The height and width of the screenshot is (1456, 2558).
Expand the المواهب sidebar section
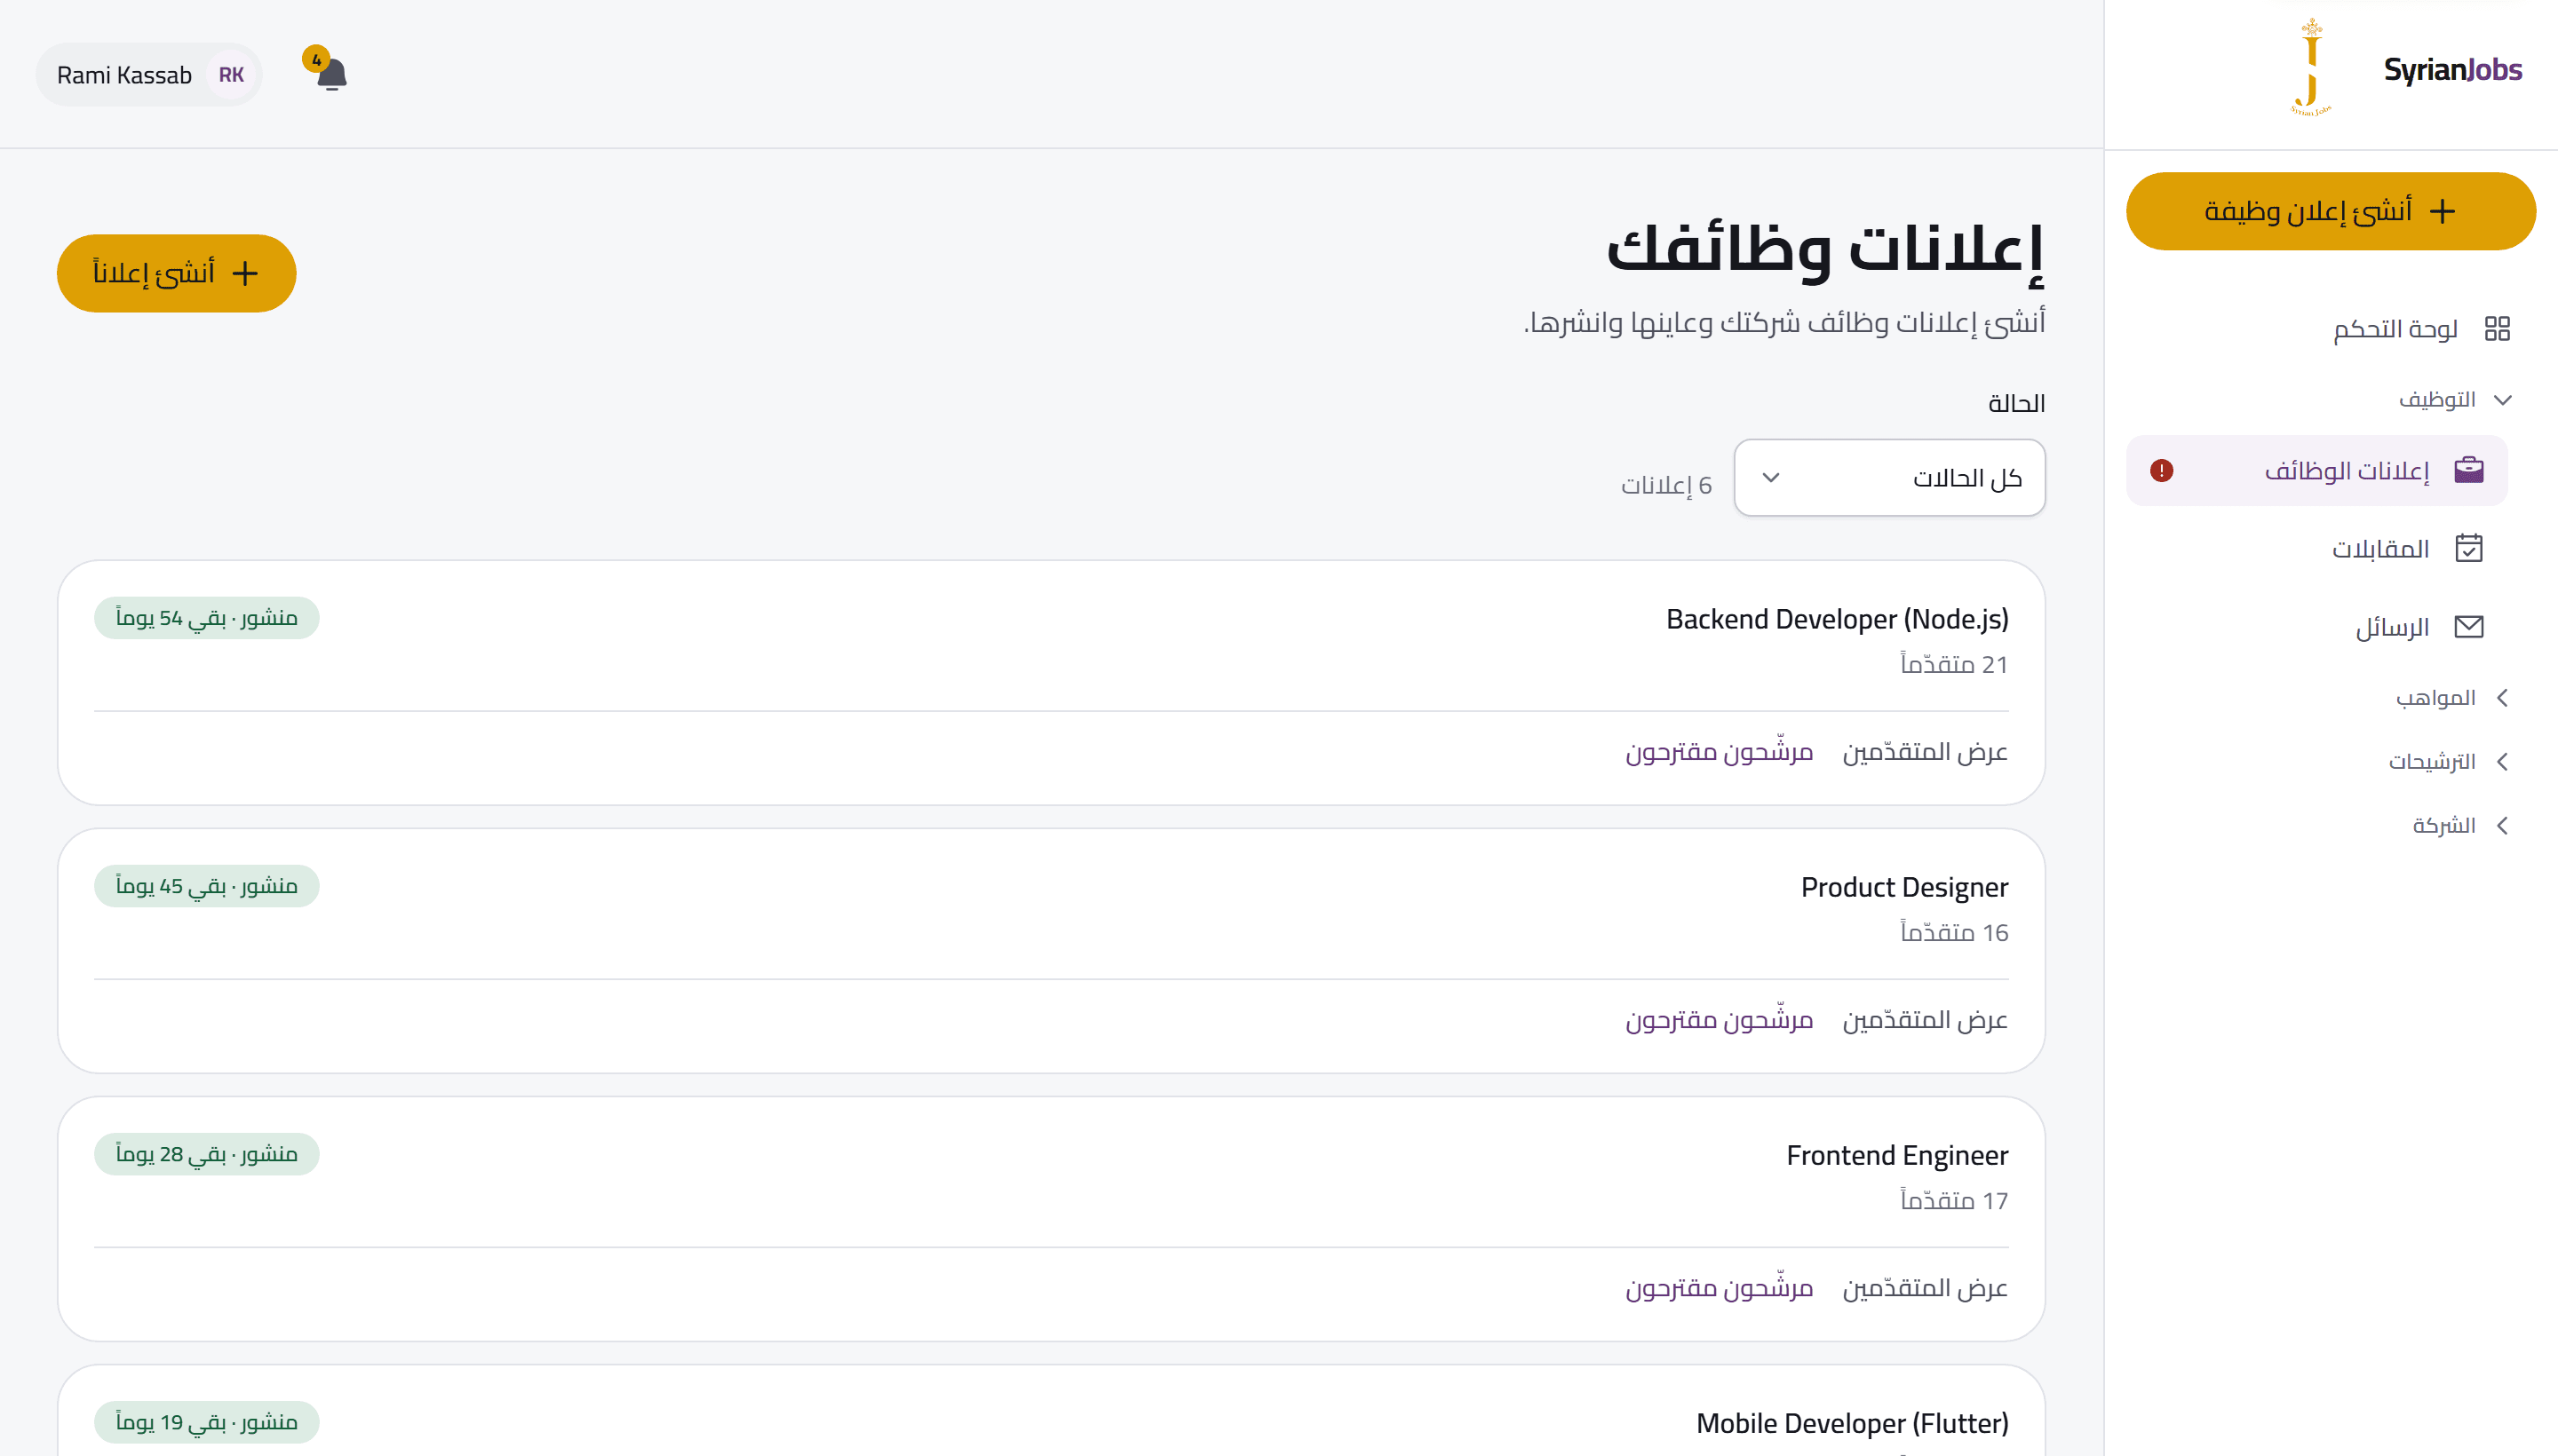pyautogui.click(x=2453, y=698)
